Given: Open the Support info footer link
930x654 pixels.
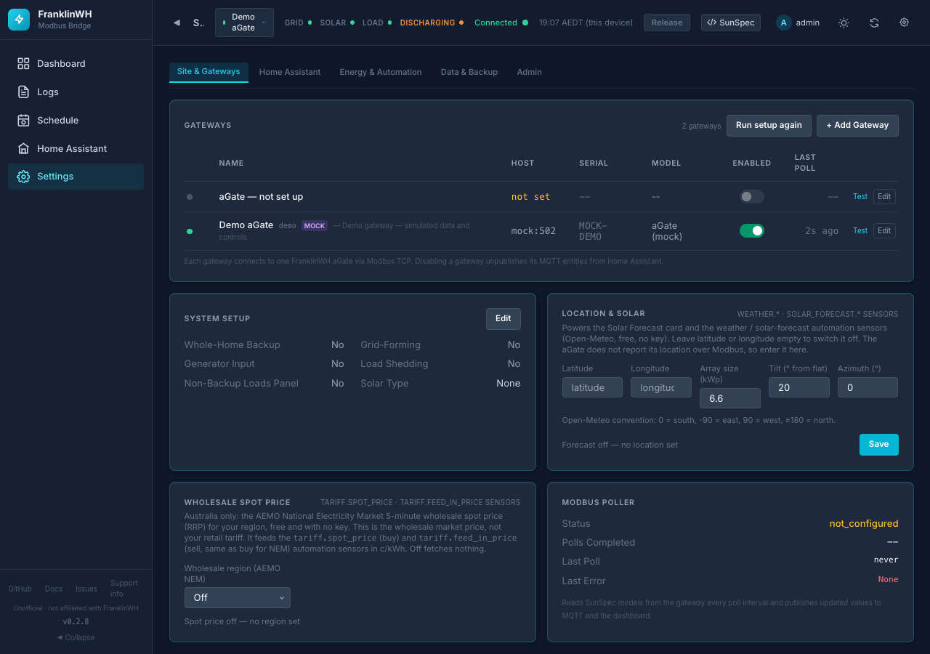Looking at the screenshot, I should point(124,589).
